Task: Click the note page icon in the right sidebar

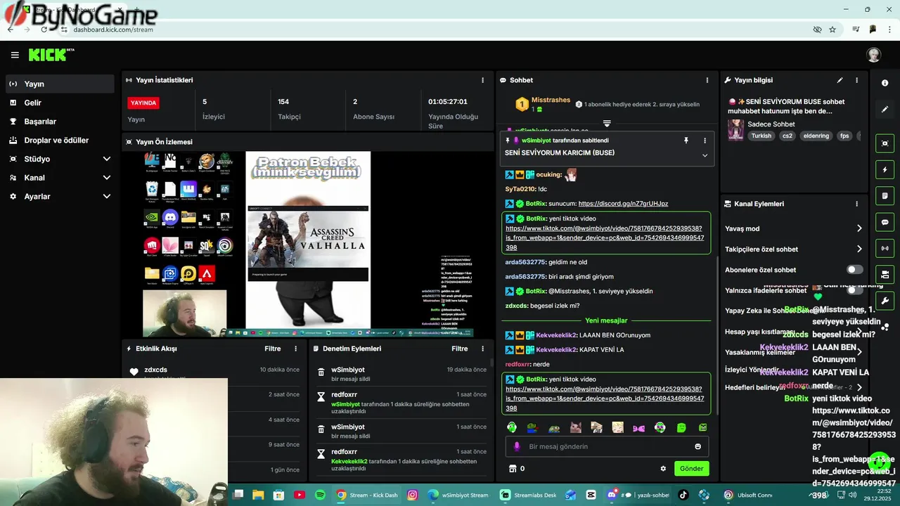Action: pos(885,195)
